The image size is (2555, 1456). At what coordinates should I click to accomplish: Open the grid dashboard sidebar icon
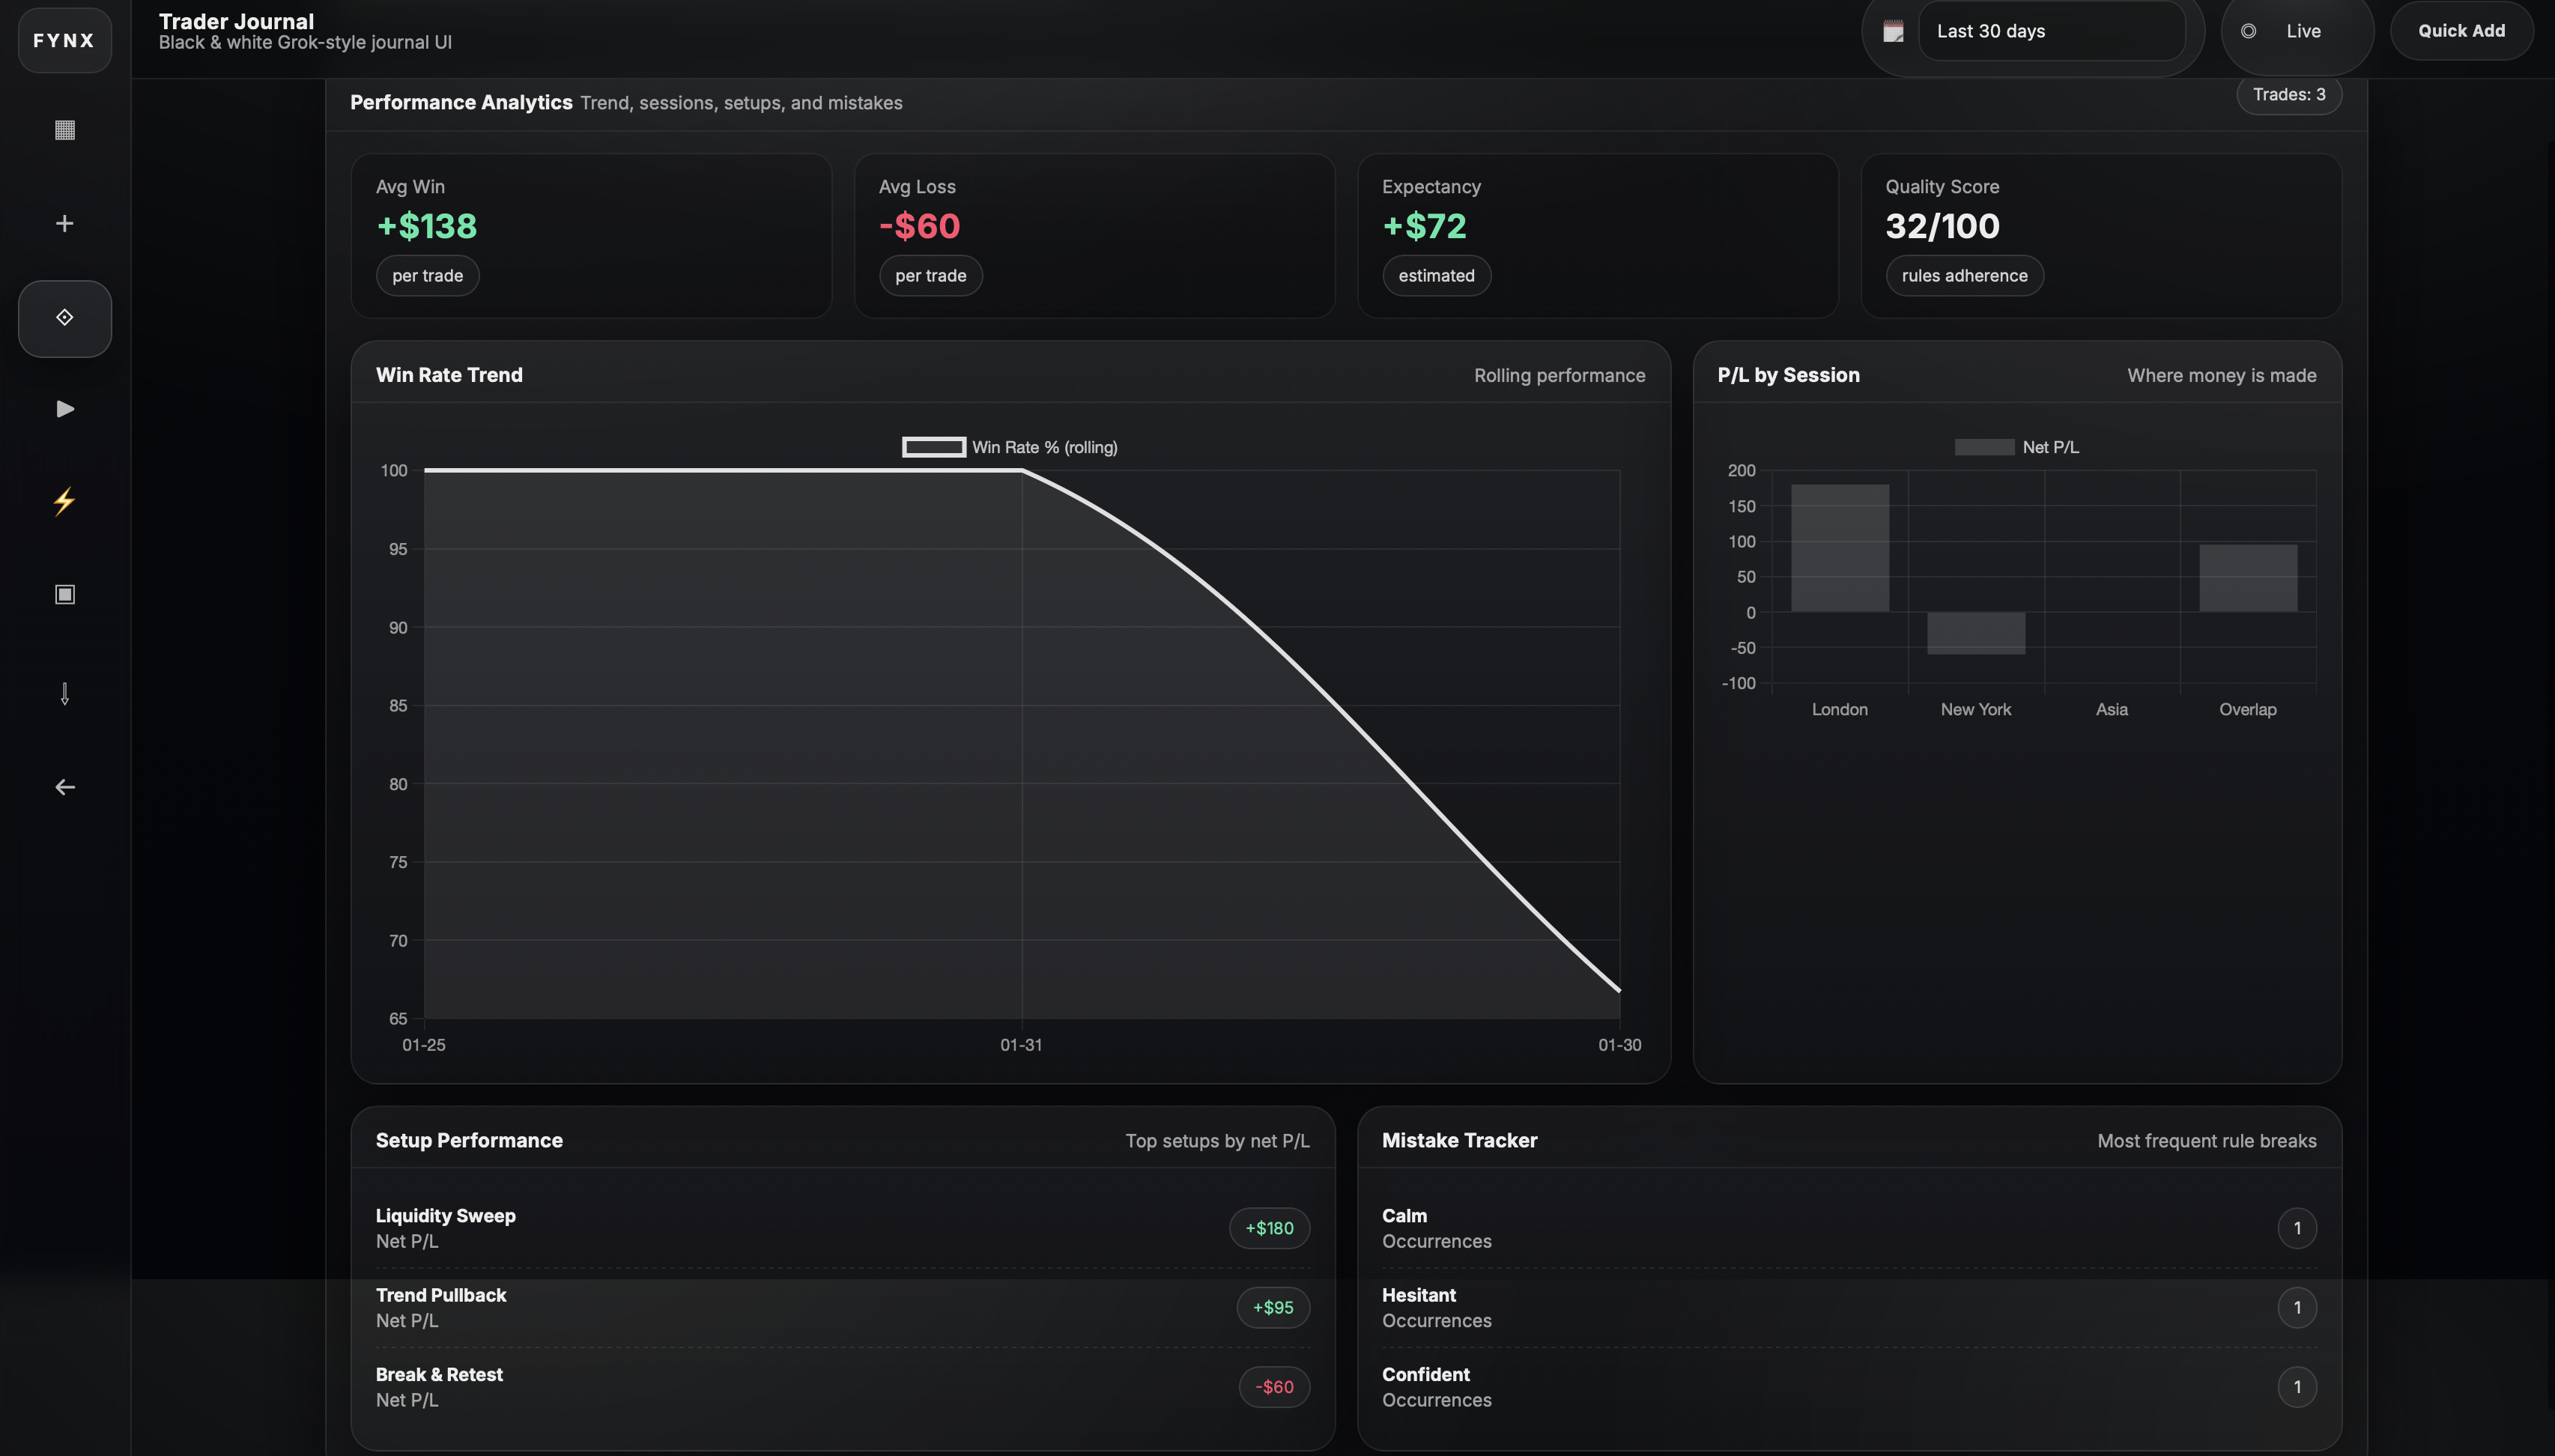64,130
